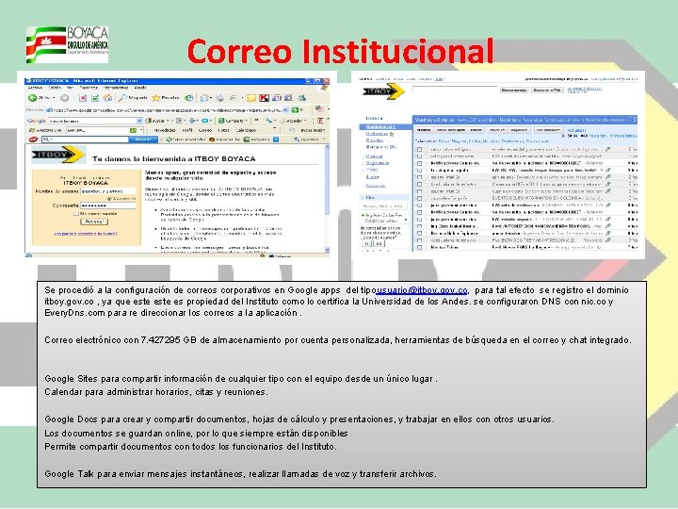The height and width of the screenshot is (509, 678).
Task: Open the Etiquetas dropdown in inbox
Action: (x=519, y=130)
